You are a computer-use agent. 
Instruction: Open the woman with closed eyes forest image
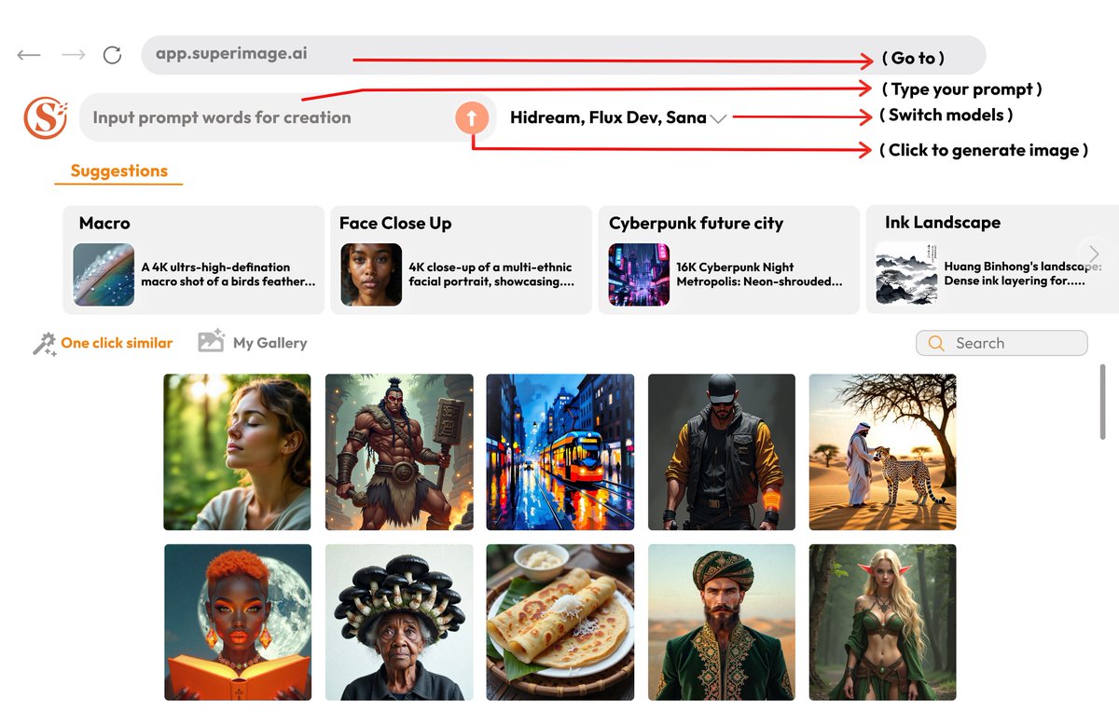[238, 452]
